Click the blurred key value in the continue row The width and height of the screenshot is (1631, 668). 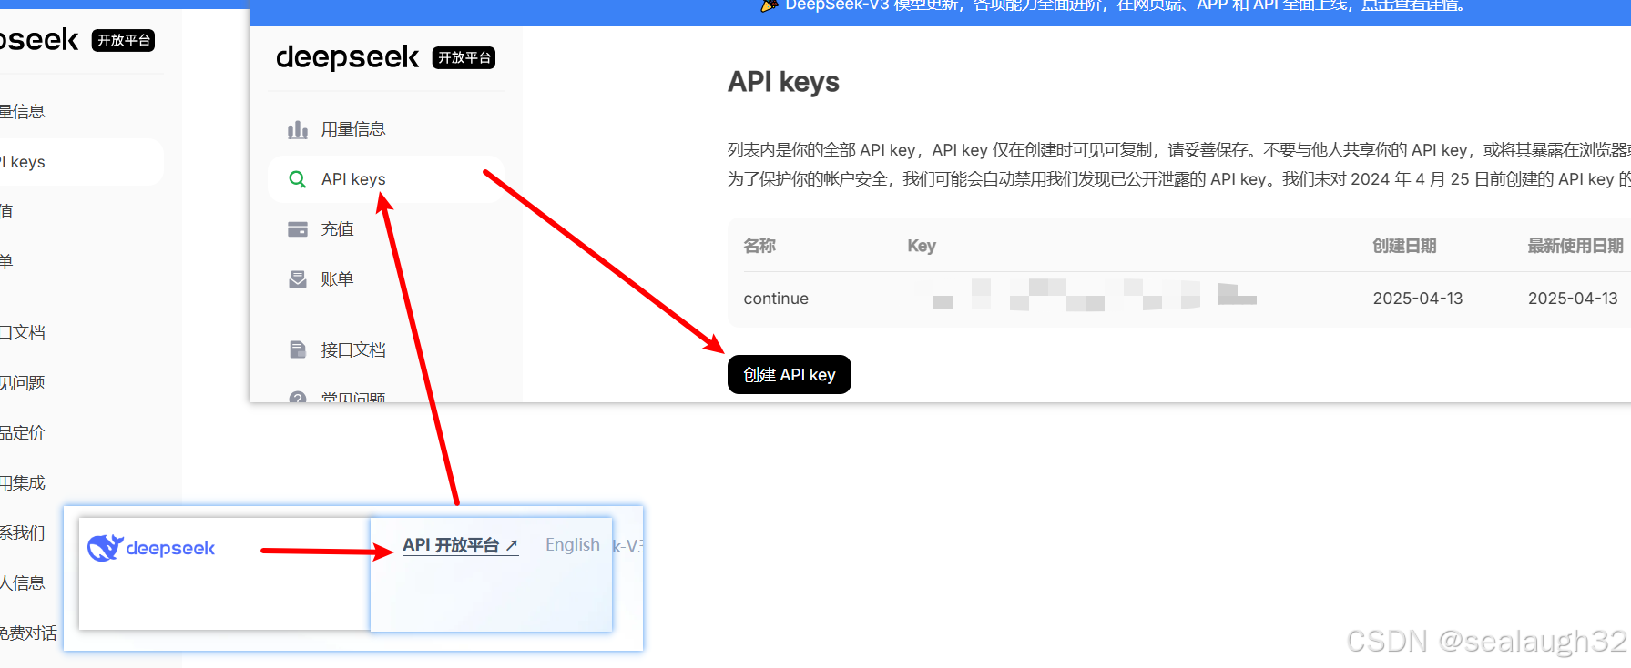click(x=1088, y=296)
